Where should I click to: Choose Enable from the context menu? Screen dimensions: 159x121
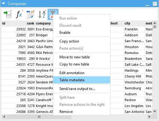[x=82, y=33]
